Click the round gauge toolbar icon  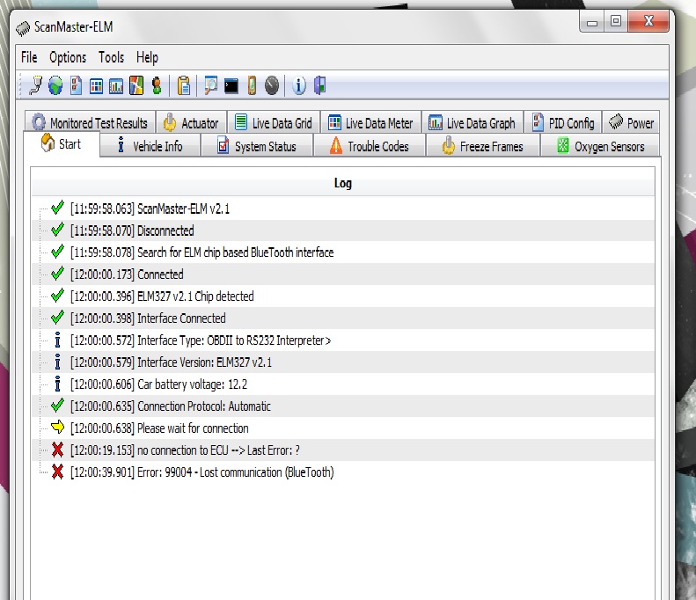[x=272, y=85]
